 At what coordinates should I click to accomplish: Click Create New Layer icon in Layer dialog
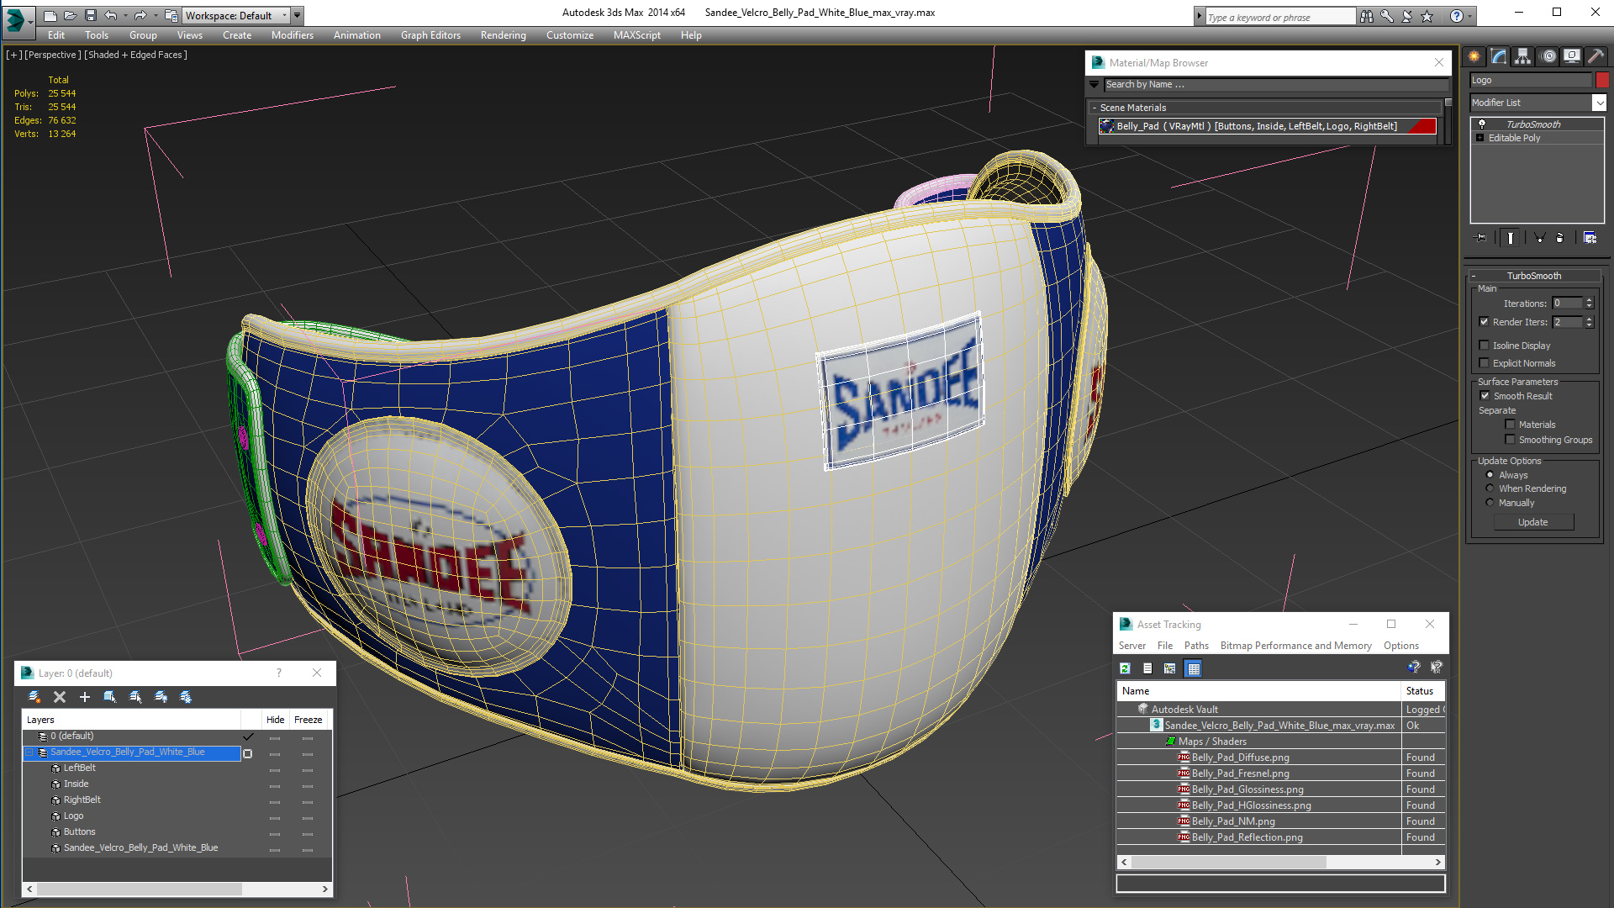coord(34,697)
